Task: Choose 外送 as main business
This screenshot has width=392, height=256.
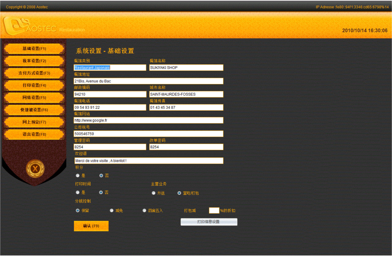Action: [x=154, y=193]
